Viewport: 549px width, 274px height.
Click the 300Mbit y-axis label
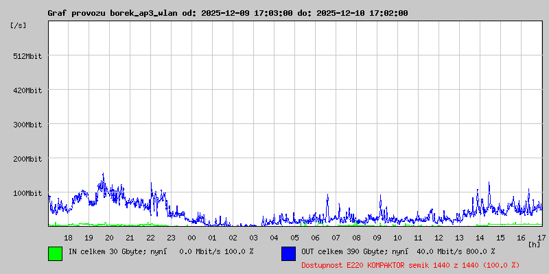(27, 125)
